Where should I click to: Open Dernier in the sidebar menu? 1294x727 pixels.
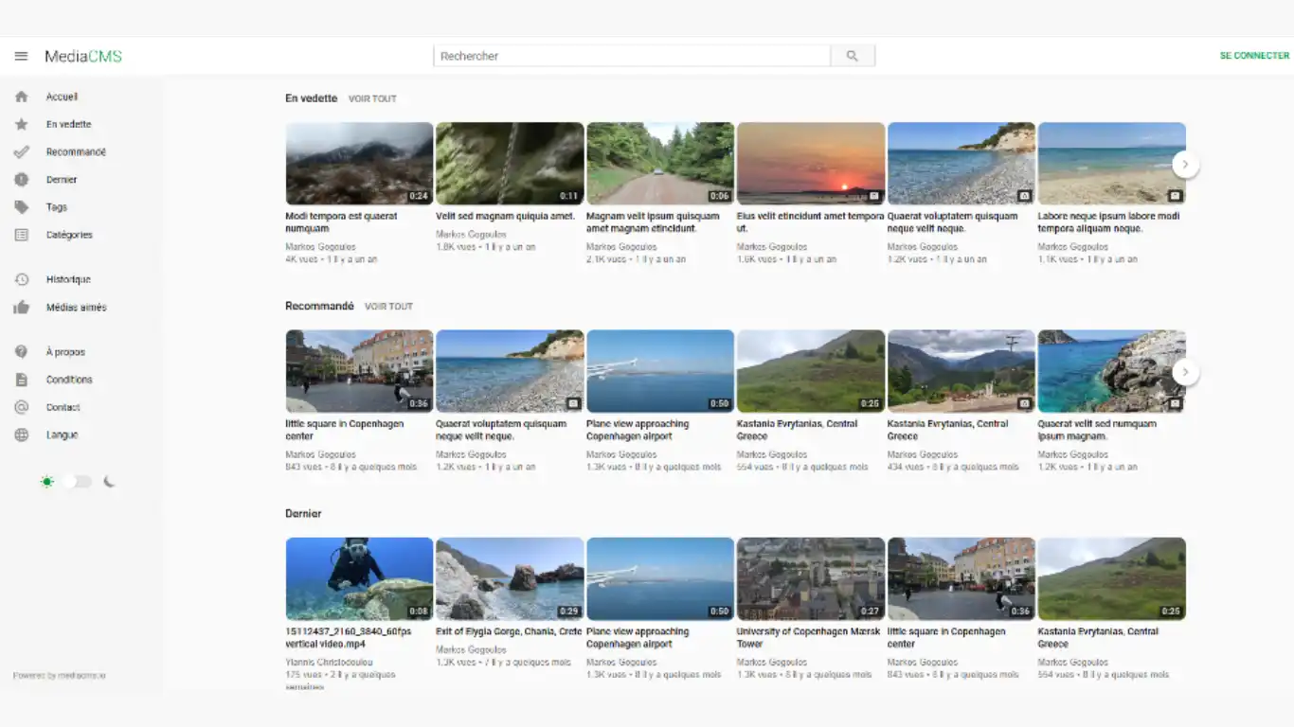click(x=62, y=180)
